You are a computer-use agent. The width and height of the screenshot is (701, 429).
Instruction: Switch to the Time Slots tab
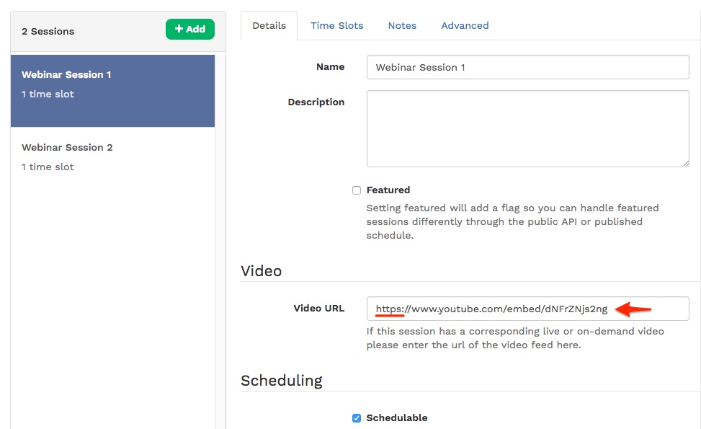[336, 25]
